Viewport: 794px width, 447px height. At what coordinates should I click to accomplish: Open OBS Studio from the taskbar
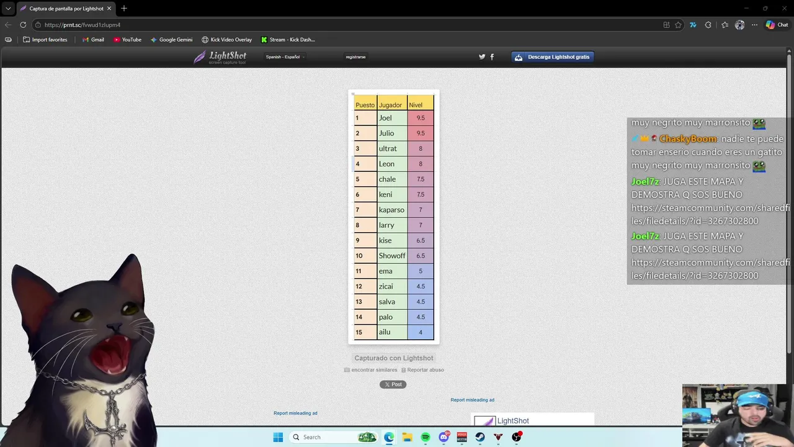click(x=516, y=437)
